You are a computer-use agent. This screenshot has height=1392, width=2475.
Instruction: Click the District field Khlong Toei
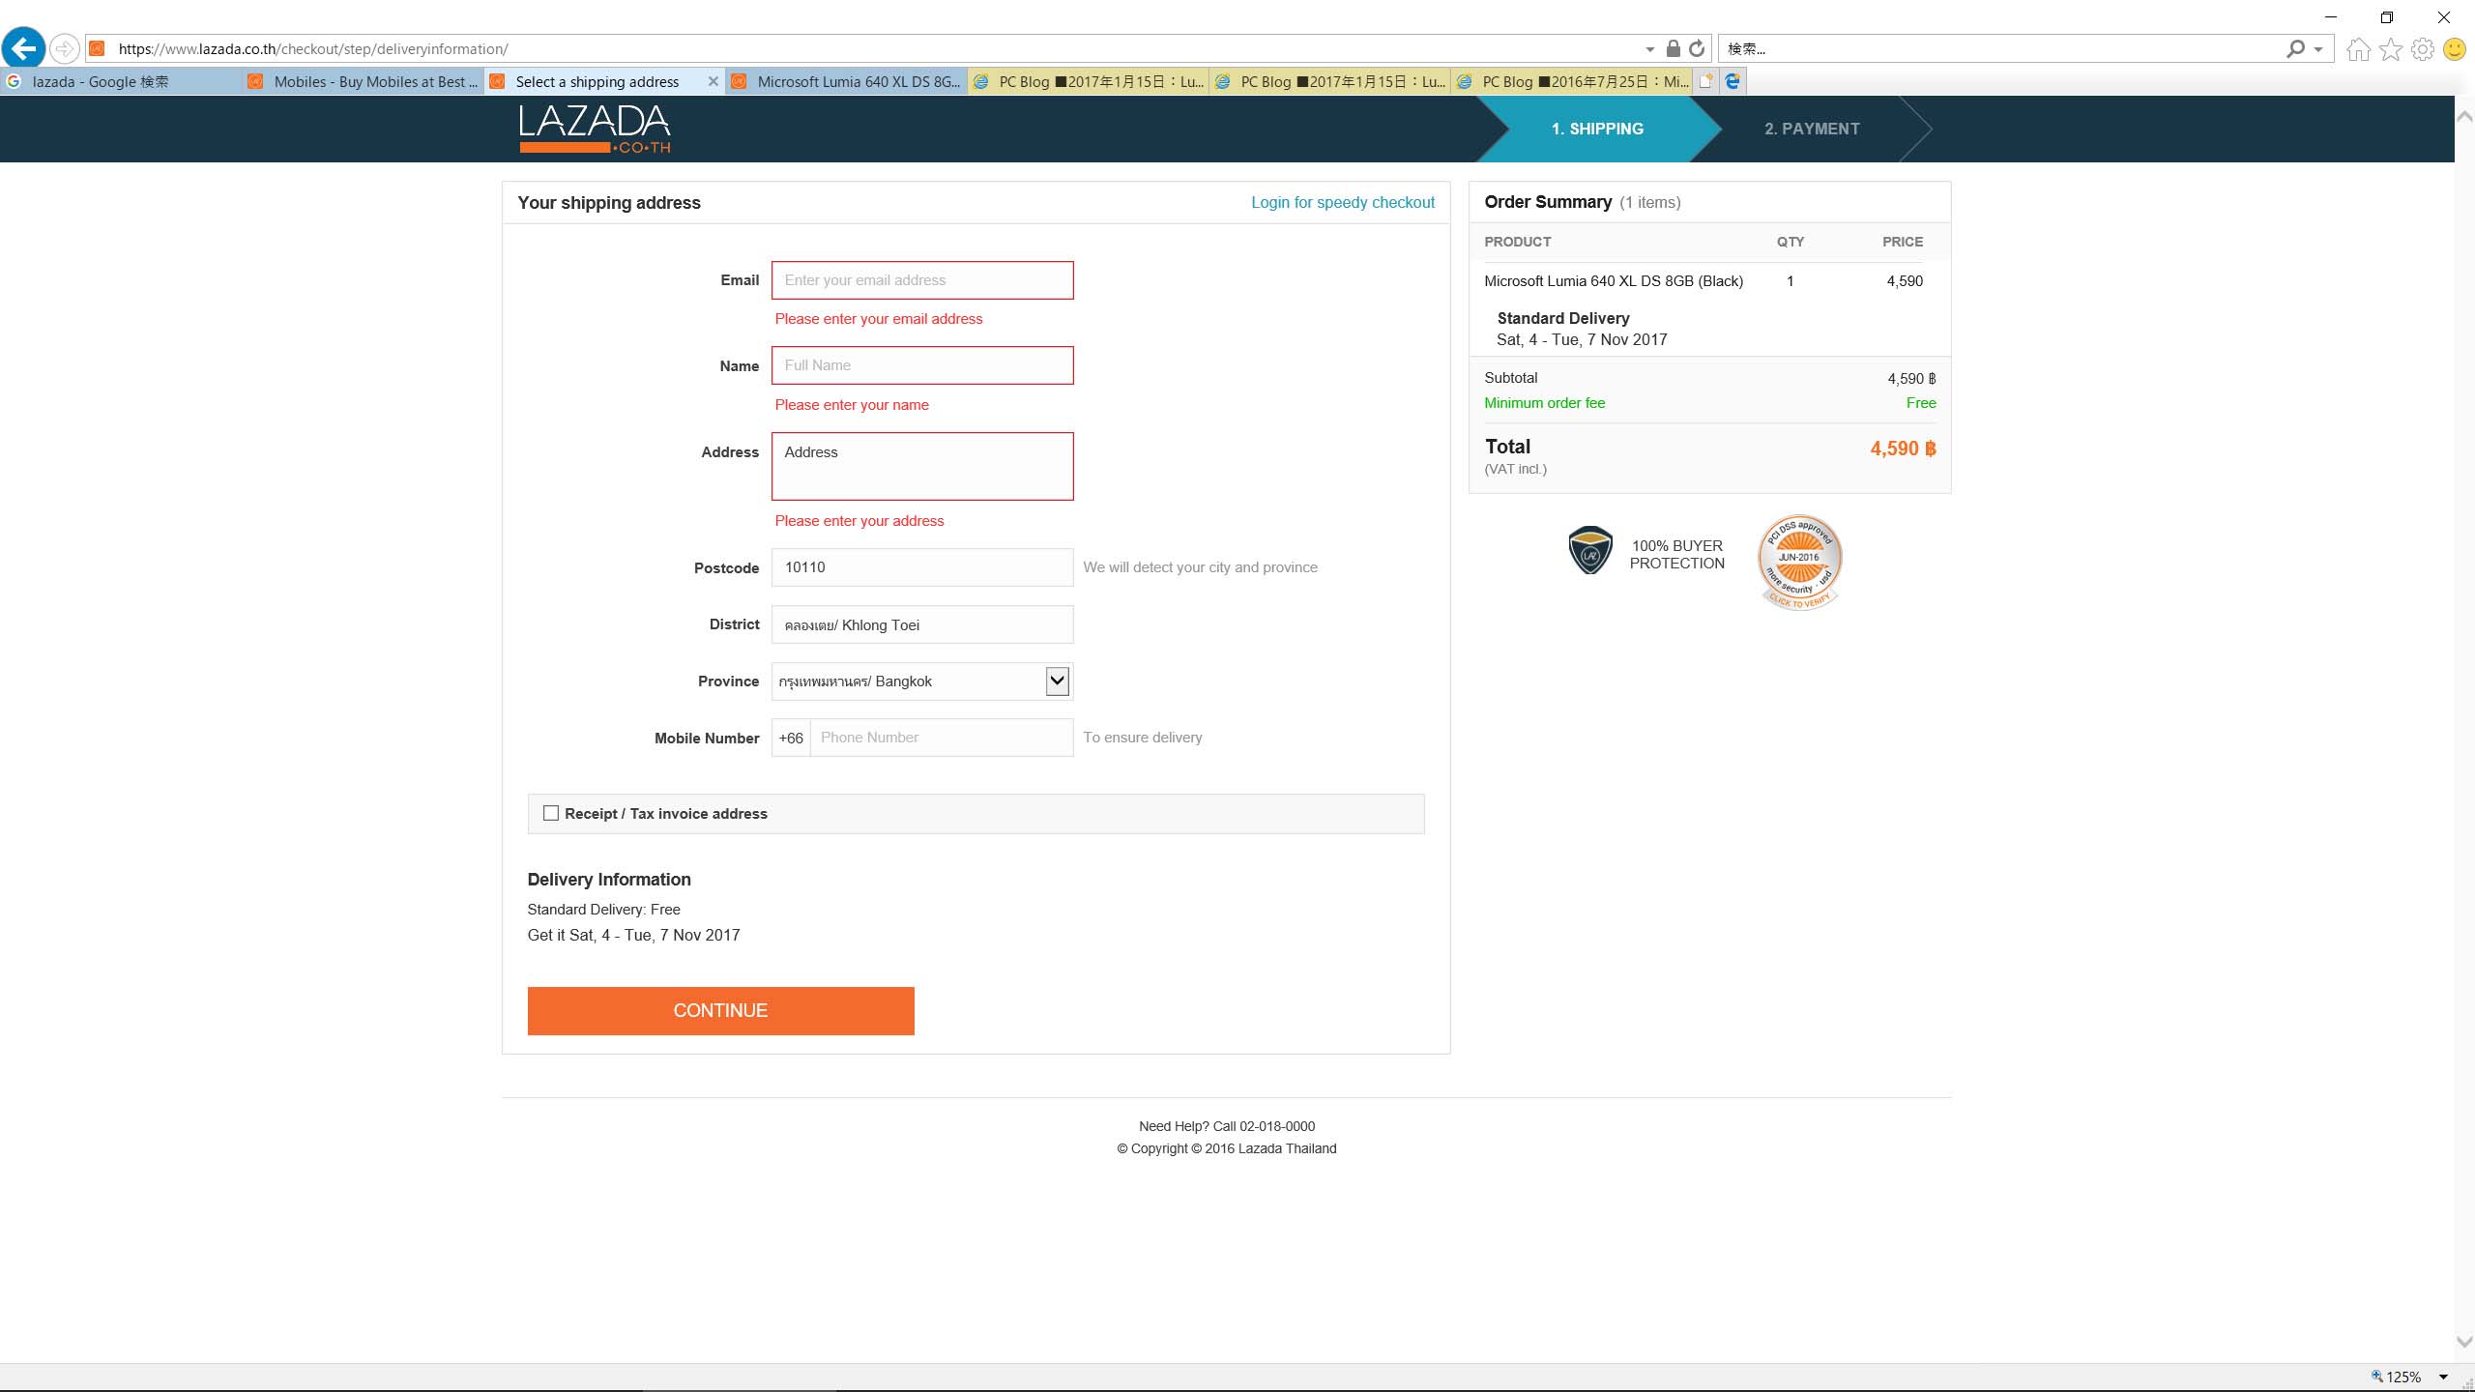click(922, 624)
